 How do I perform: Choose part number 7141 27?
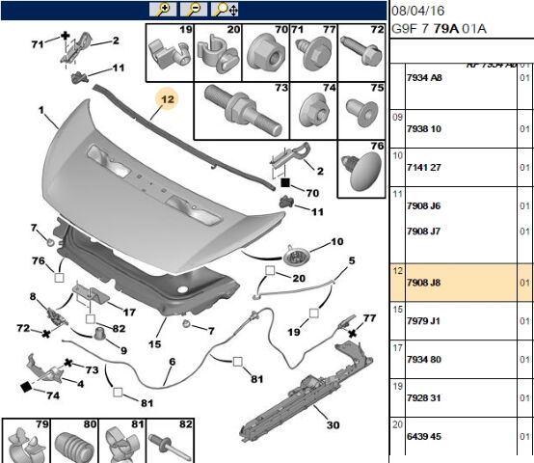(424, 167)
